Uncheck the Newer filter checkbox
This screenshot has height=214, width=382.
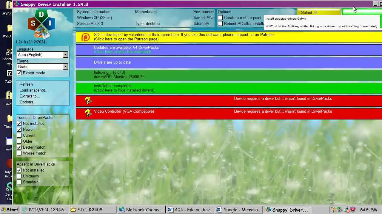click(19, 129)
